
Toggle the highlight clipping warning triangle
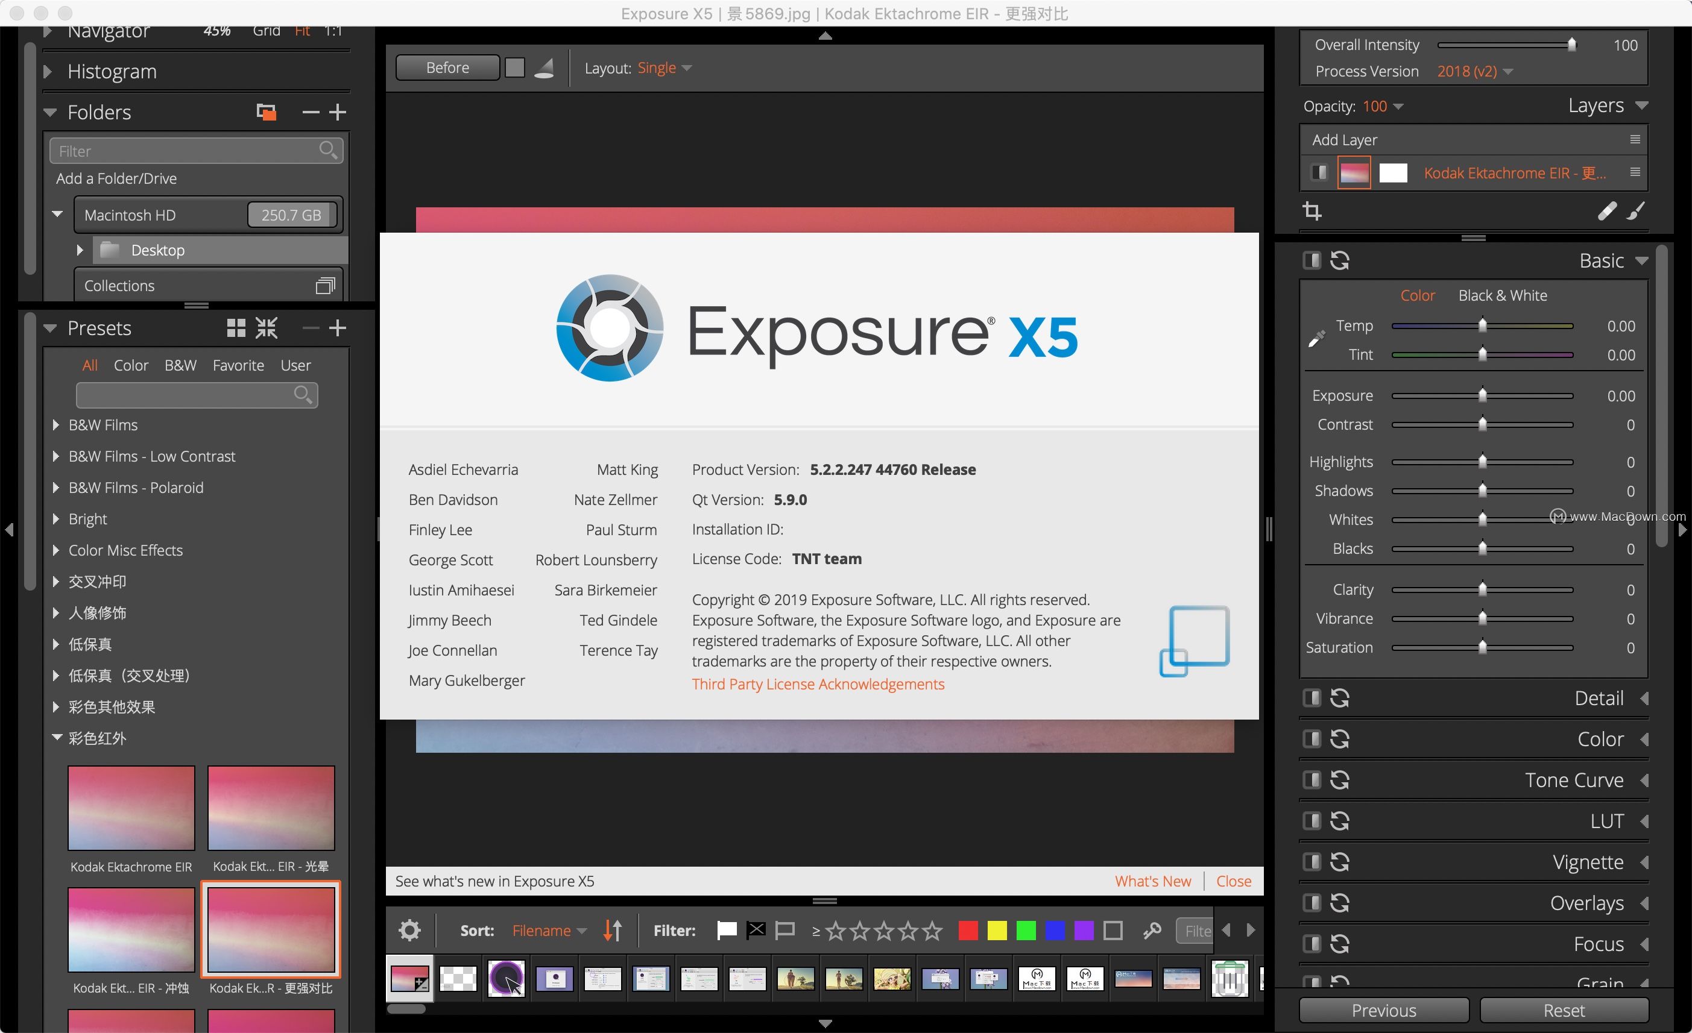[544, 68]
